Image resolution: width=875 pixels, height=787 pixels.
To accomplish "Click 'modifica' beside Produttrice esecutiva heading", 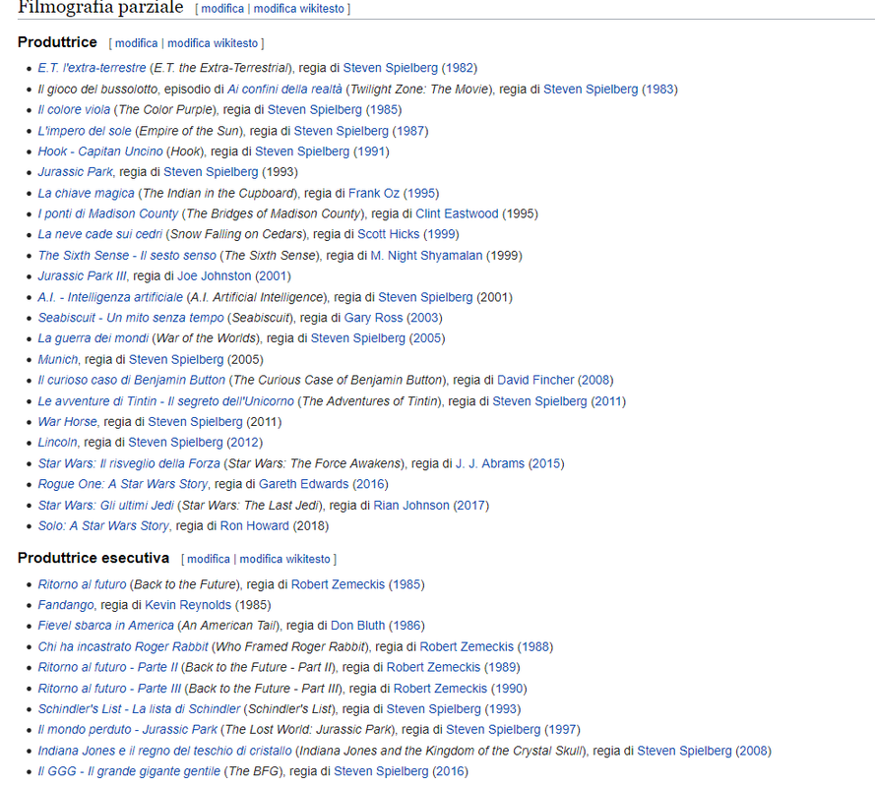I will tap(208, 559).
